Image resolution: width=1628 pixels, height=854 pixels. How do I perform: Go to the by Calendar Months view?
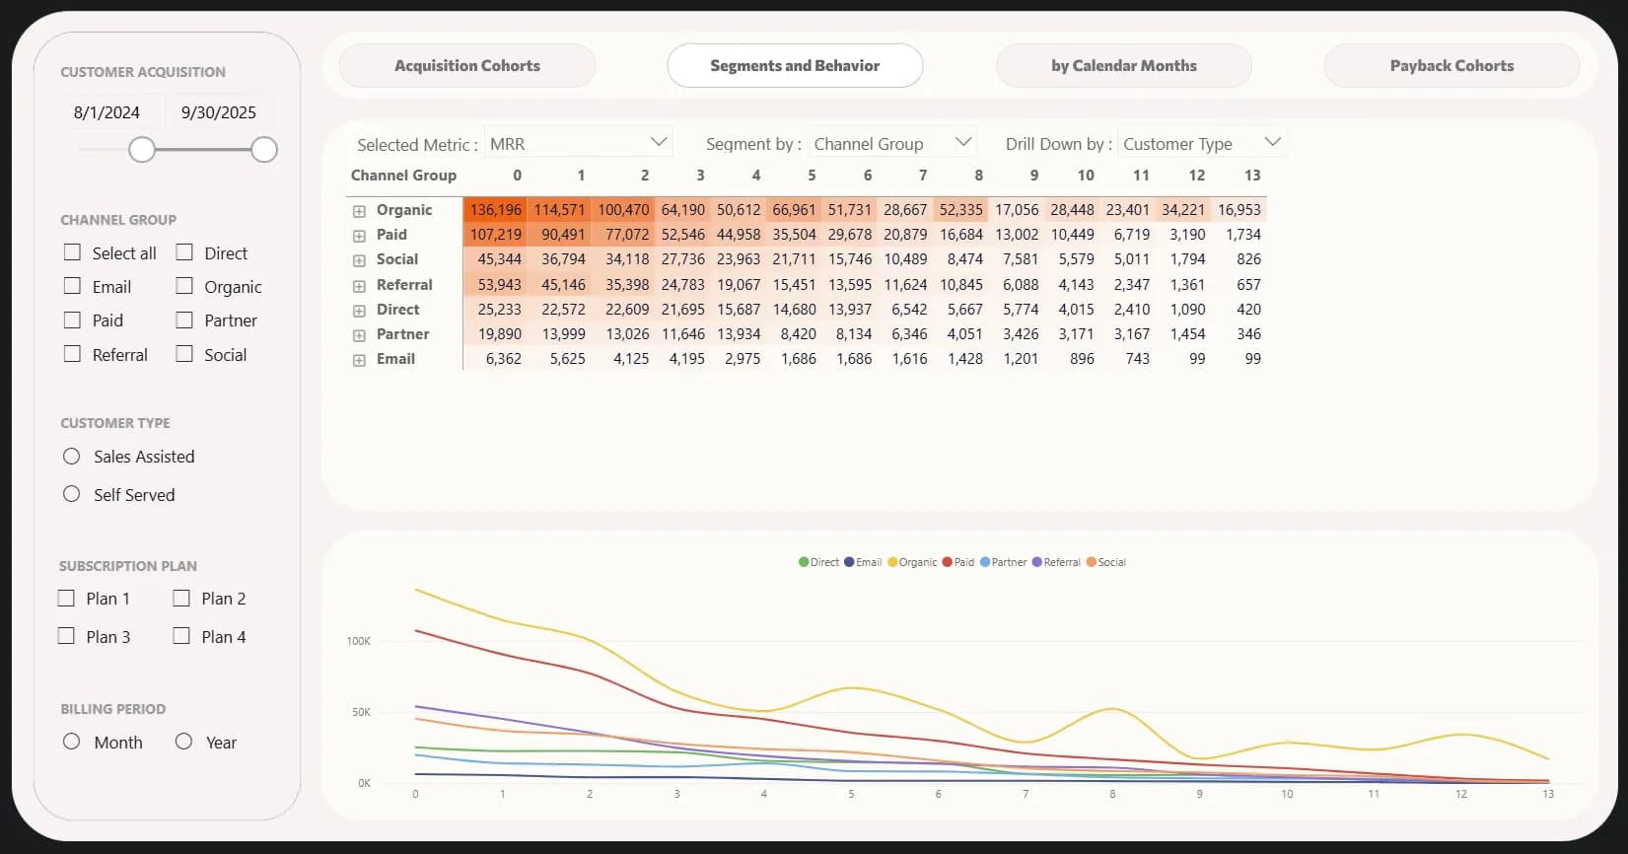tap(1123, 66)
